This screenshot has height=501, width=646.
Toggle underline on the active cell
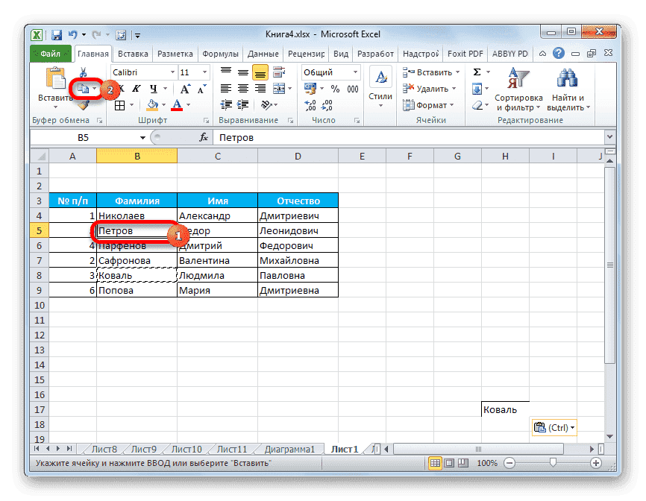[152, 88]
